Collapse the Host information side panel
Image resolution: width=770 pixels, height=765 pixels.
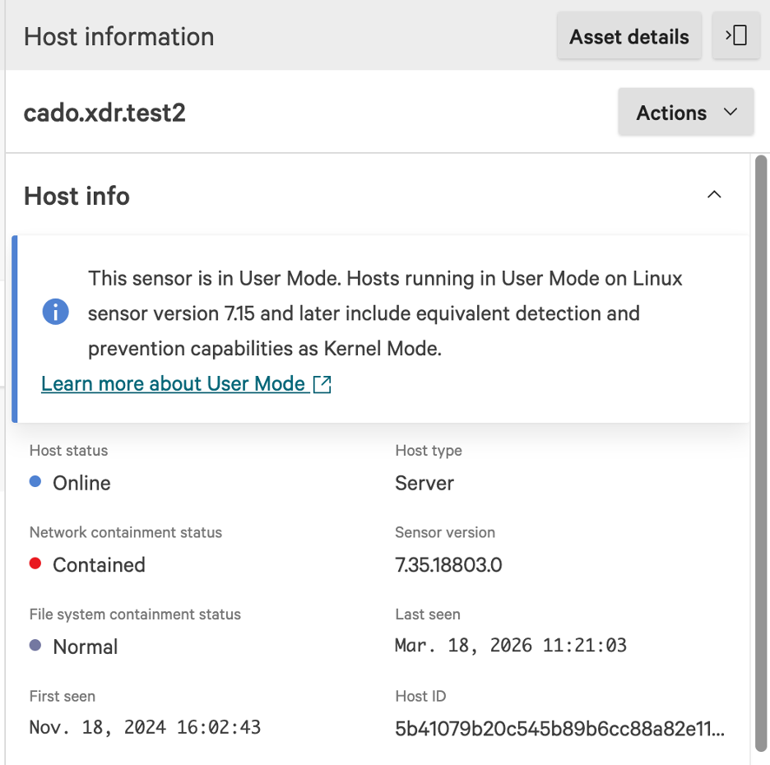point(735,36)
